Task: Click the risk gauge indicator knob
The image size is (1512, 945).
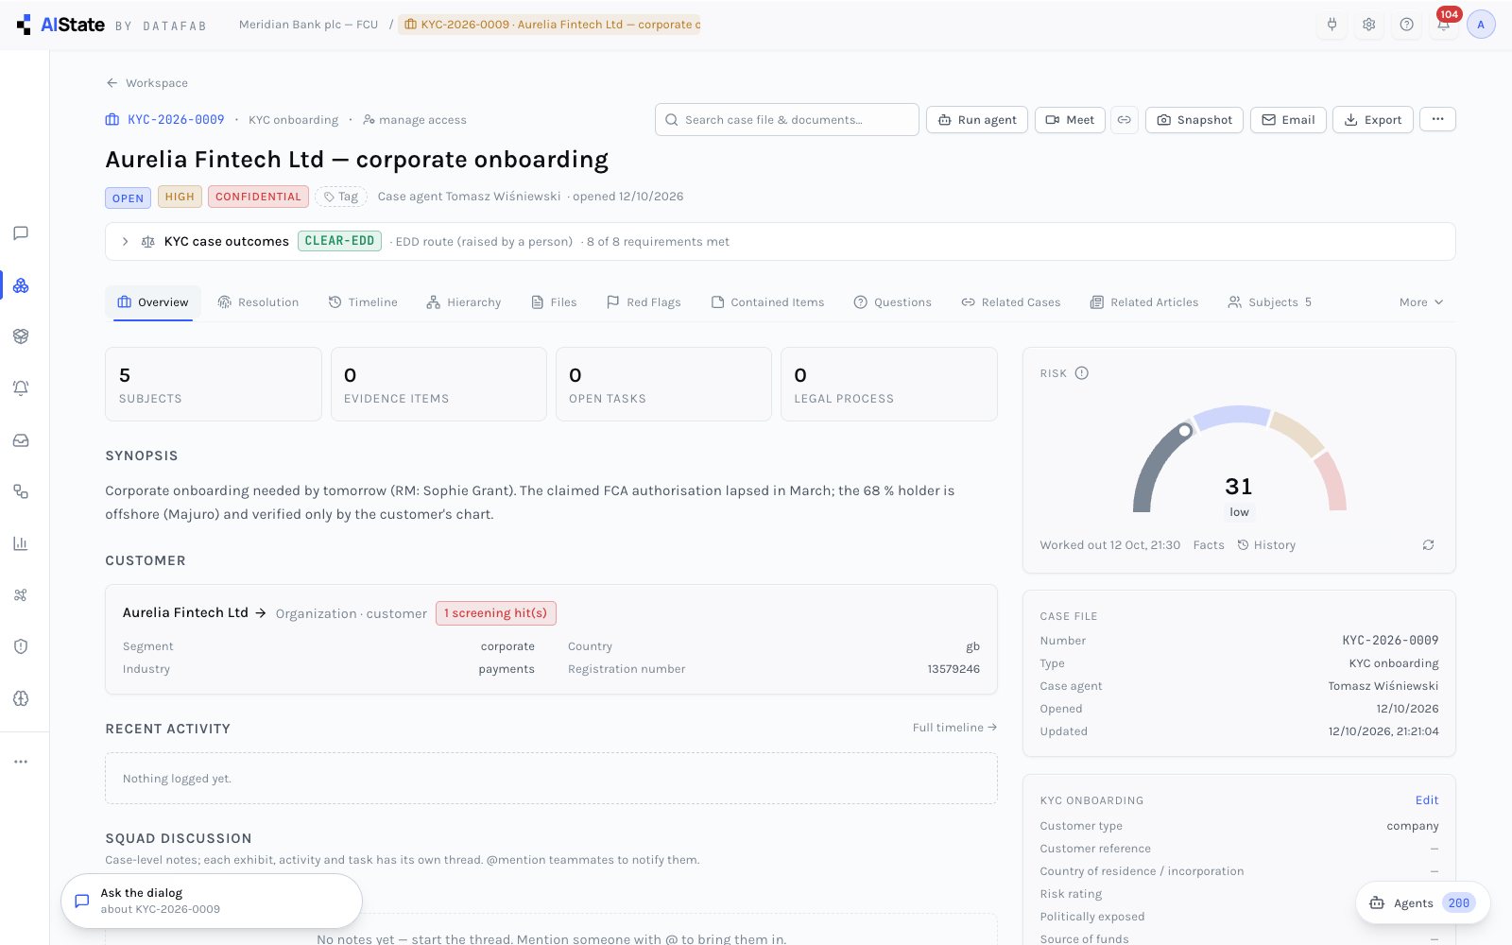Action: [1185, 431]
